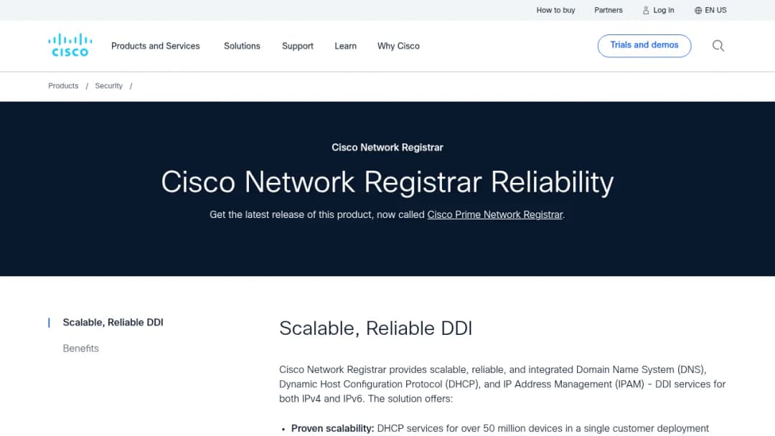The image size is (775, 436).
Task: Click the Cisco logo
Action: tap(70, 45)
